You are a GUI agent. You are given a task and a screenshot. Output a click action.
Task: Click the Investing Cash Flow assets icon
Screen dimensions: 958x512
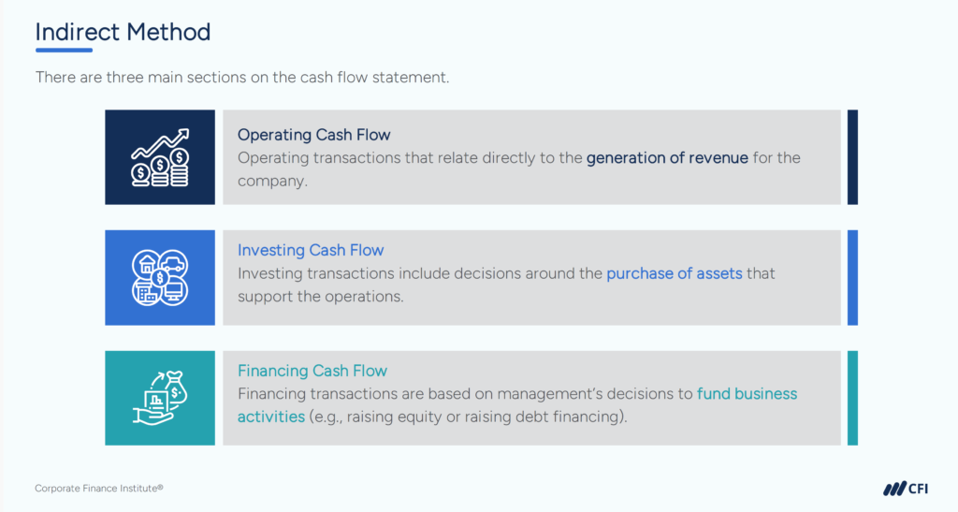pos(160,277)
